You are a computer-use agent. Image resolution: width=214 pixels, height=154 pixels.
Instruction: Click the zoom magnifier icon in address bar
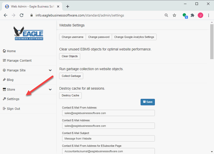[x=166, y=15]
